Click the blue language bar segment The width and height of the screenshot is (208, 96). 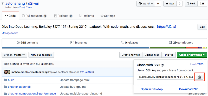pos(76,48)
